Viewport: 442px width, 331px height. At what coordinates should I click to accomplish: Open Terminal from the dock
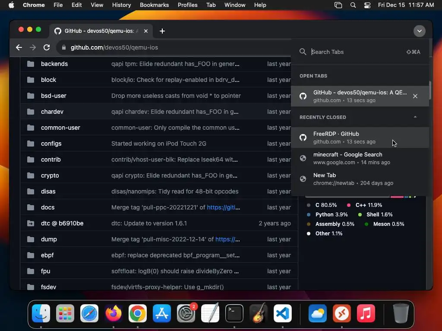(x=234, y=313)
